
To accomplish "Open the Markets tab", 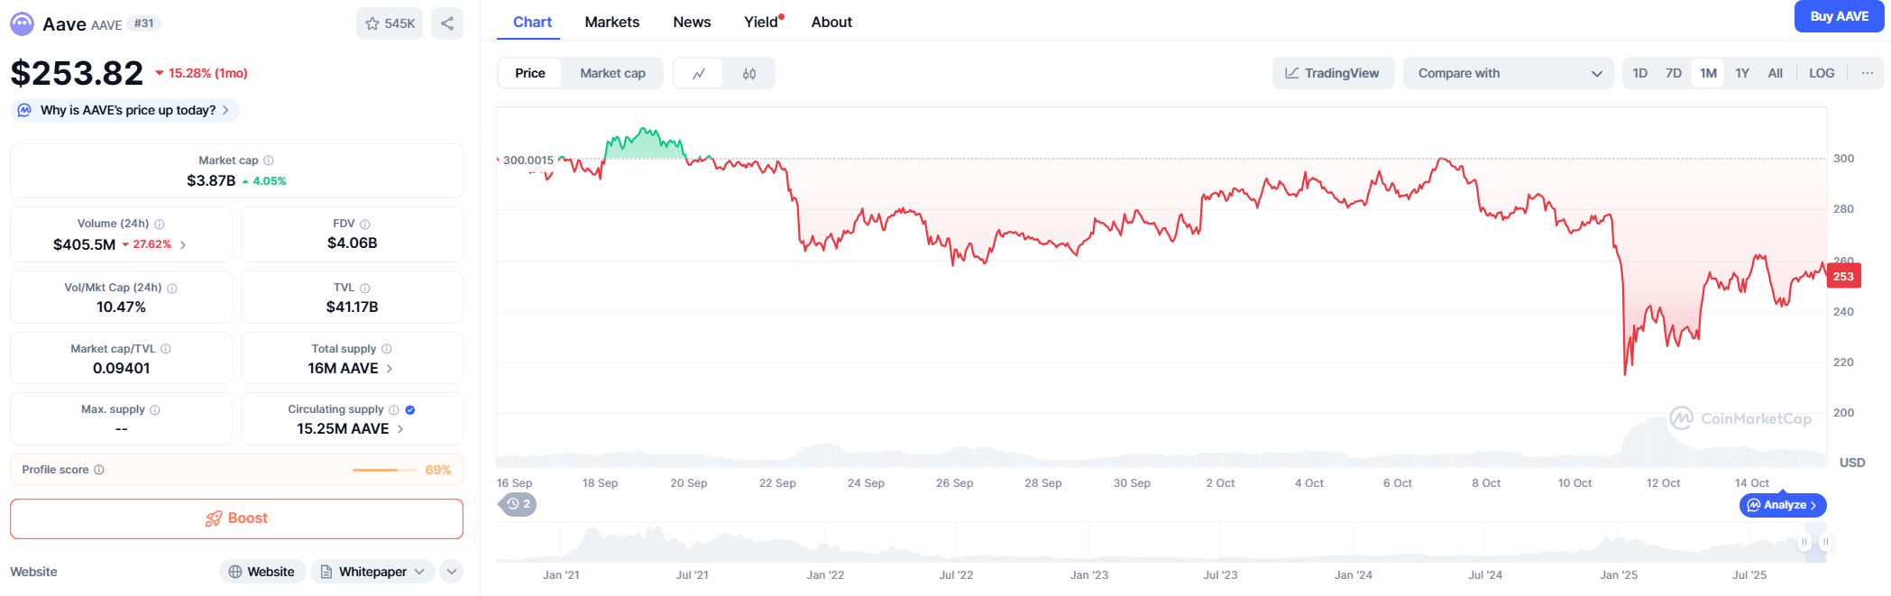I will point(611,22).
